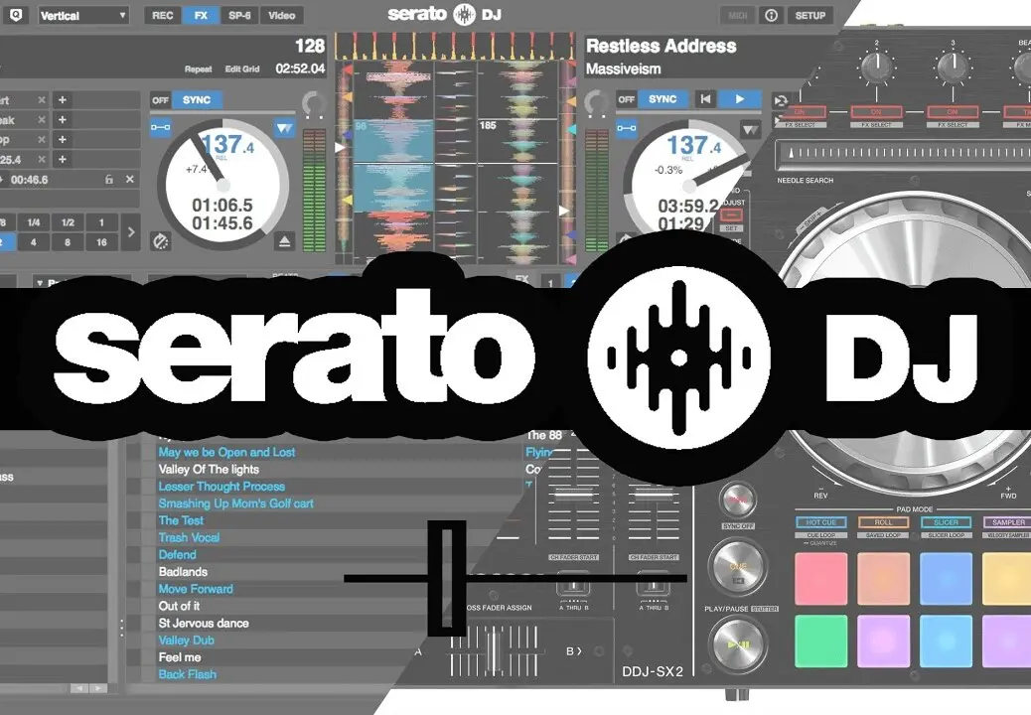Tap the round button above SYNC OFF label
1031x715 pixels.
click(738, 500)
